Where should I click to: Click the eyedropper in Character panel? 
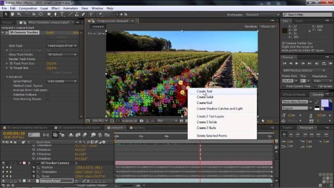click(317, 102)
